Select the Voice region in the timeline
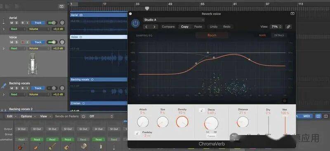 [99, 37]
